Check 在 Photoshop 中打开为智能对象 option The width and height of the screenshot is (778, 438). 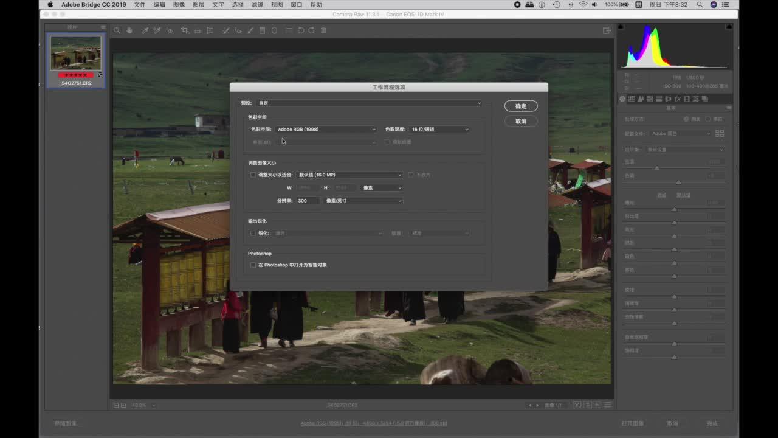[x=253, y=265]
